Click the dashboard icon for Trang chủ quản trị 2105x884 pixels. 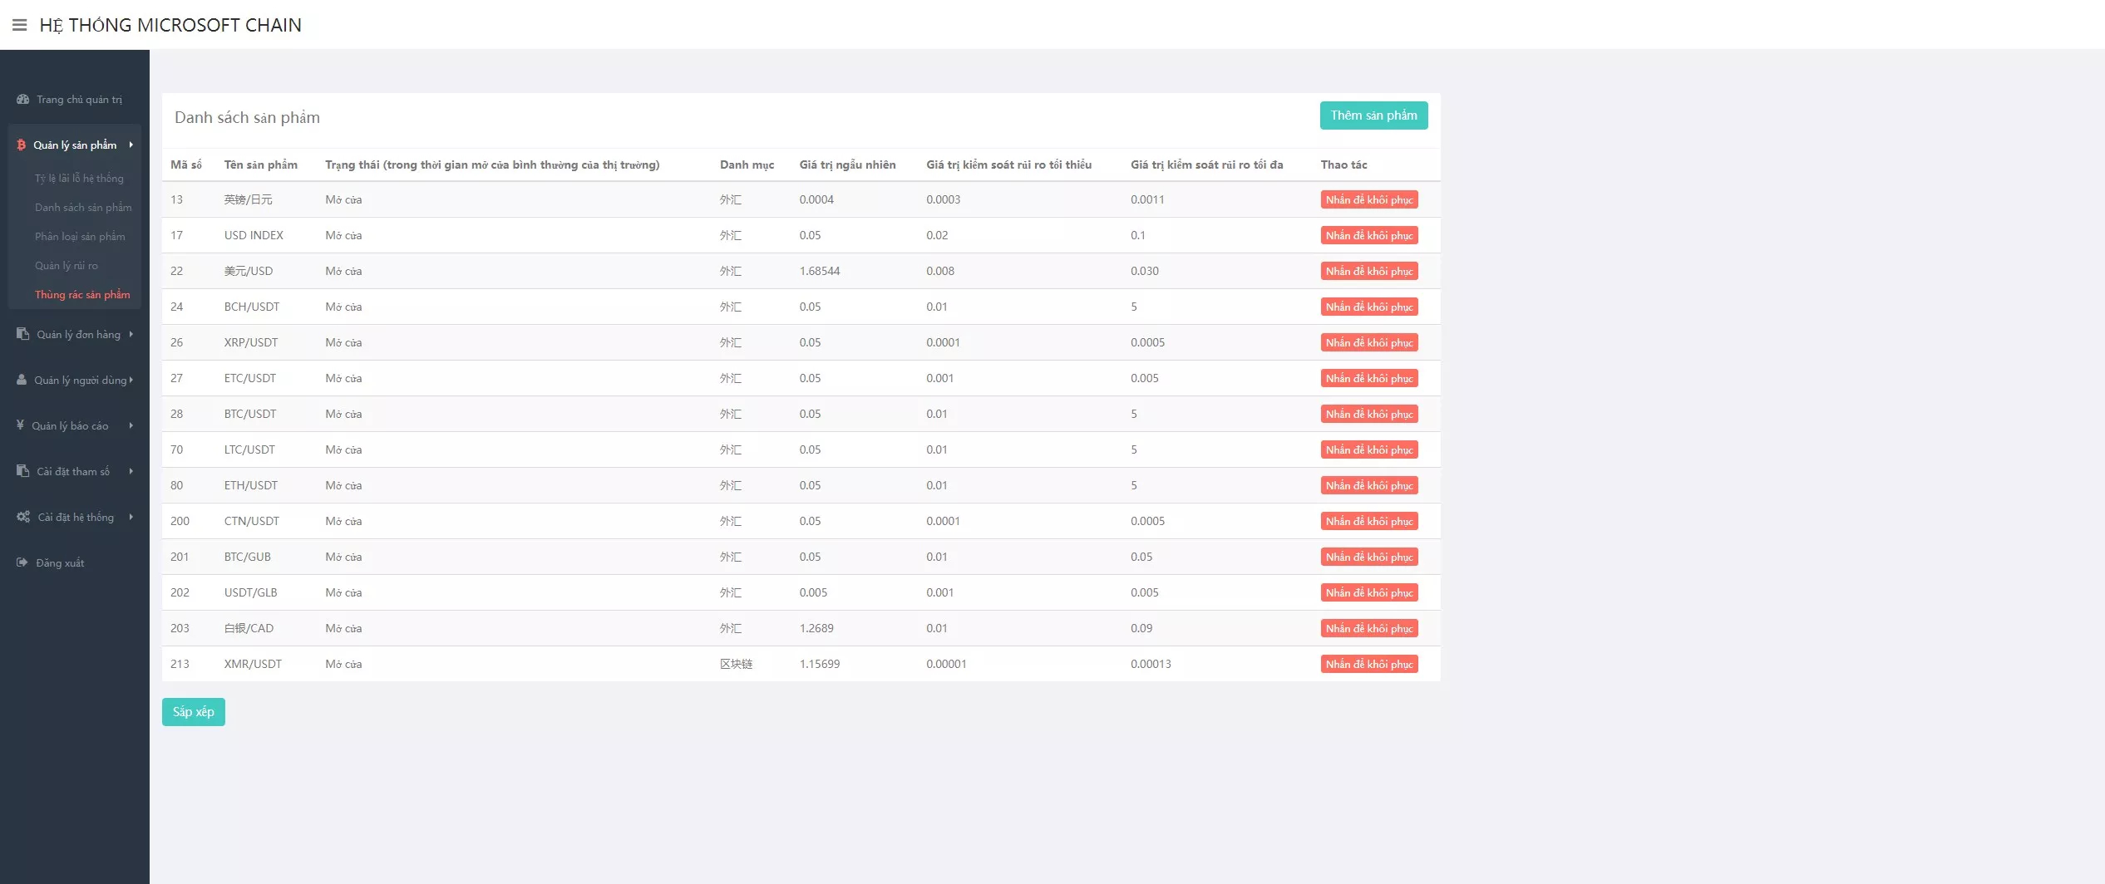(22, 99)
